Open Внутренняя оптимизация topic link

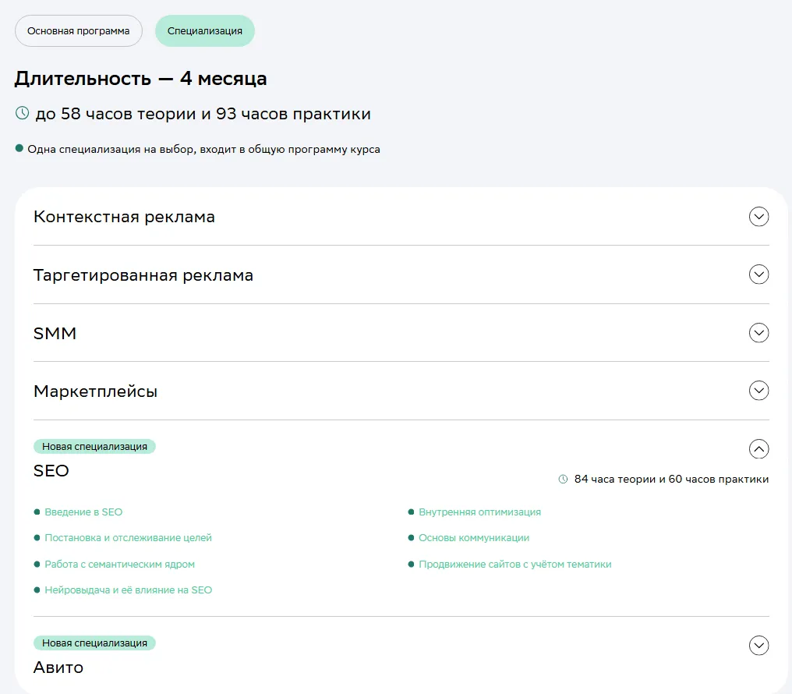479,512
